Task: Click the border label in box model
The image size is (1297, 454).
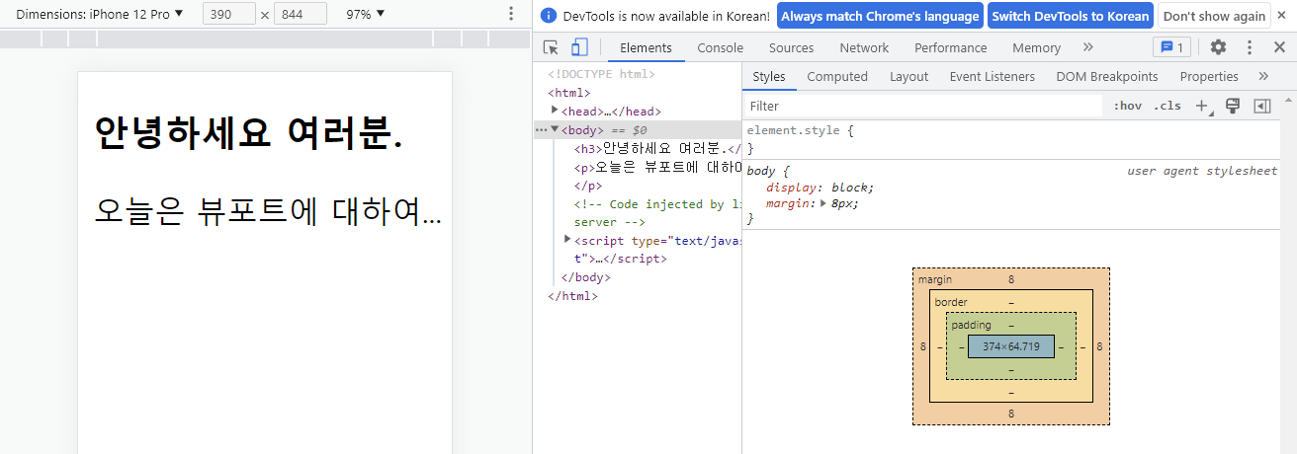Action: tap(951, 302)
